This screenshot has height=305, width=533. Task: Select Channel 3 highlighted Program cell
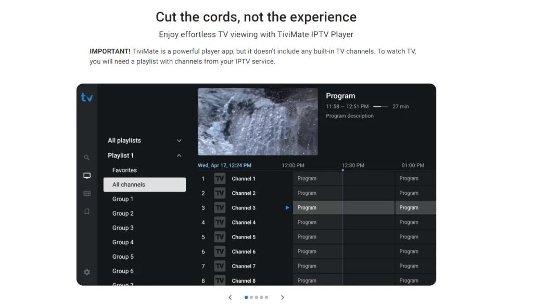click(344, 208)
